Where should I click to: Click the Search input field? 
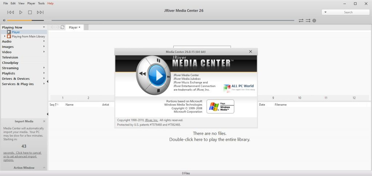point(348,12)
